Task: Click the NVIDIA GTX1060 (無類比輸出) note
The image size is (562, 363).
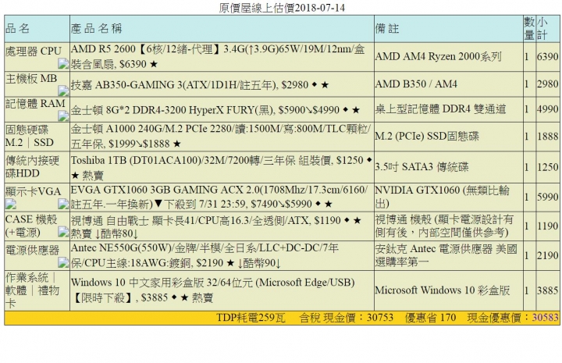Action: [x=443, y=197]
